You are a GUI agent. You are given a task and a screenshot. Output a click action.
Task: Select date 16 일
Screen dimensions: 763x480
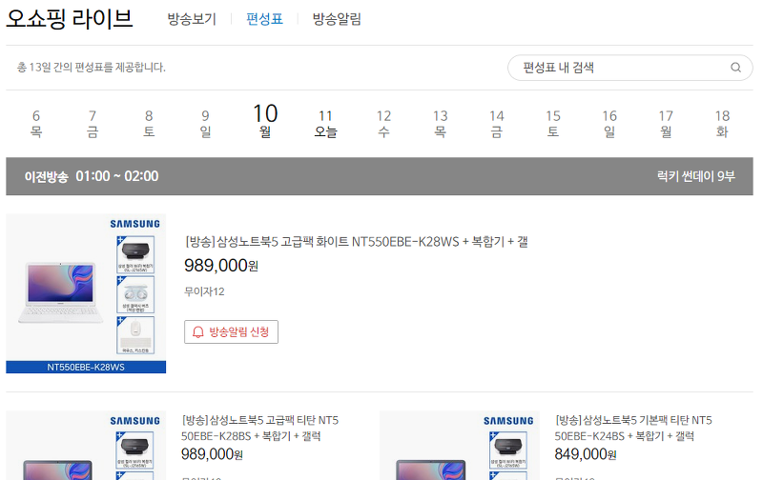609,124
